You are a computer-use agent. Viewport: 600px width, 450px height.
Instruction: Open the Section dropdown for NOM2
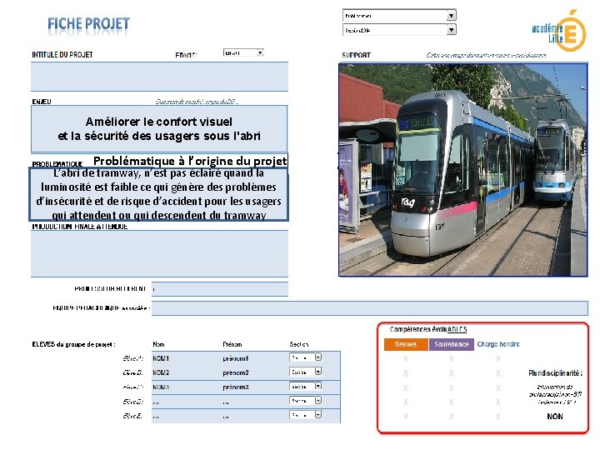(x=306, y=372)
